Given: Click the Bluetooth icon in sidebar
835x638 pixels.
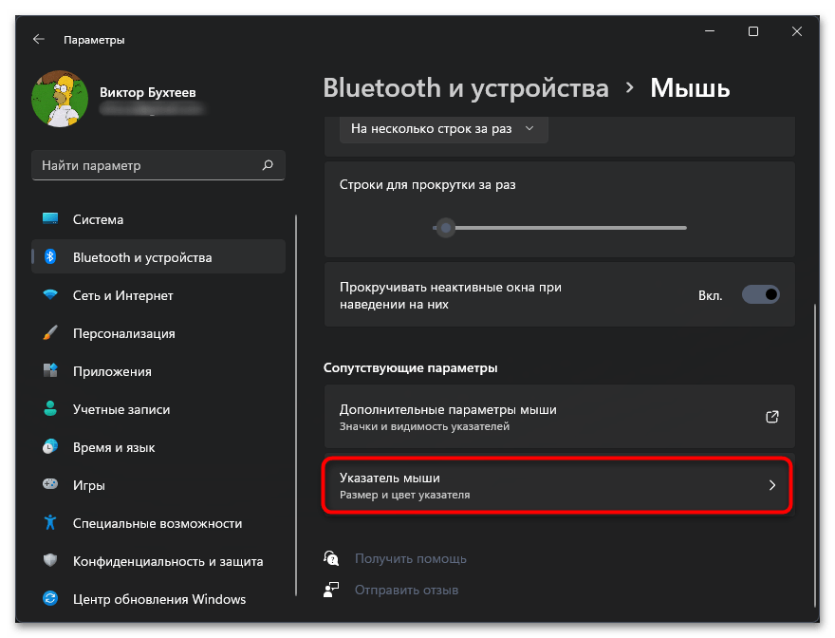Looking at the screenshot, I should coord(51,257).
